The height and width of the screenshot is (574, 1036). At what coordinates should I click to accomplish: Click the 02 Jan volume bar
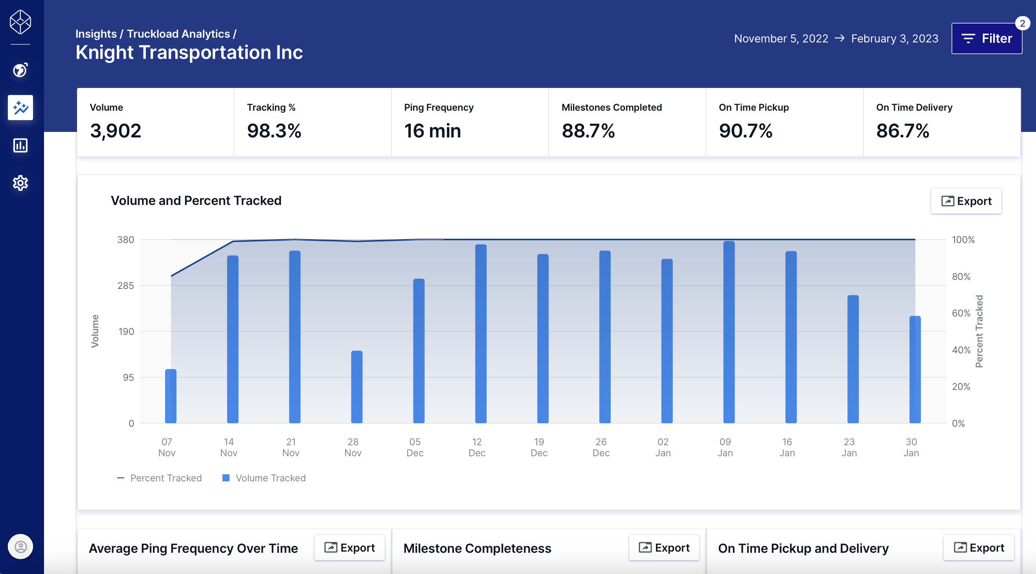[x=667, y=341]
